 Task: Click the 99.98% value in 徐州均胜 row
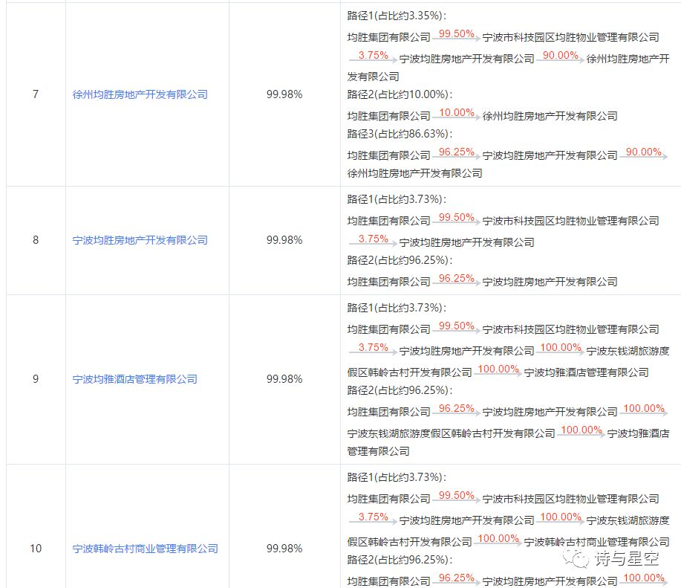click(284, 94)
